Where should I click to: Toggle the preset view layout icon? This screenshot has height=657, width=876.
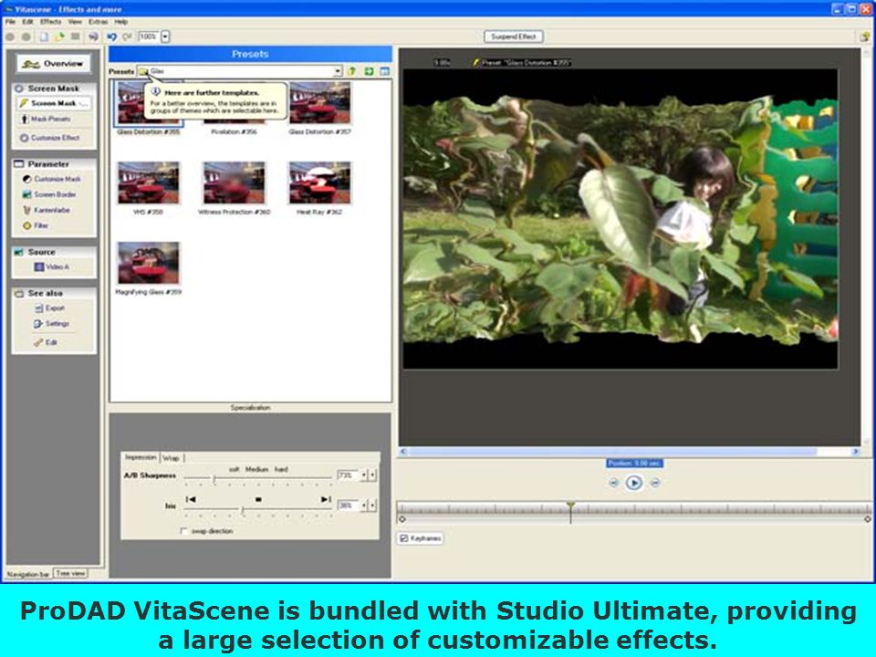coord(384,71)
